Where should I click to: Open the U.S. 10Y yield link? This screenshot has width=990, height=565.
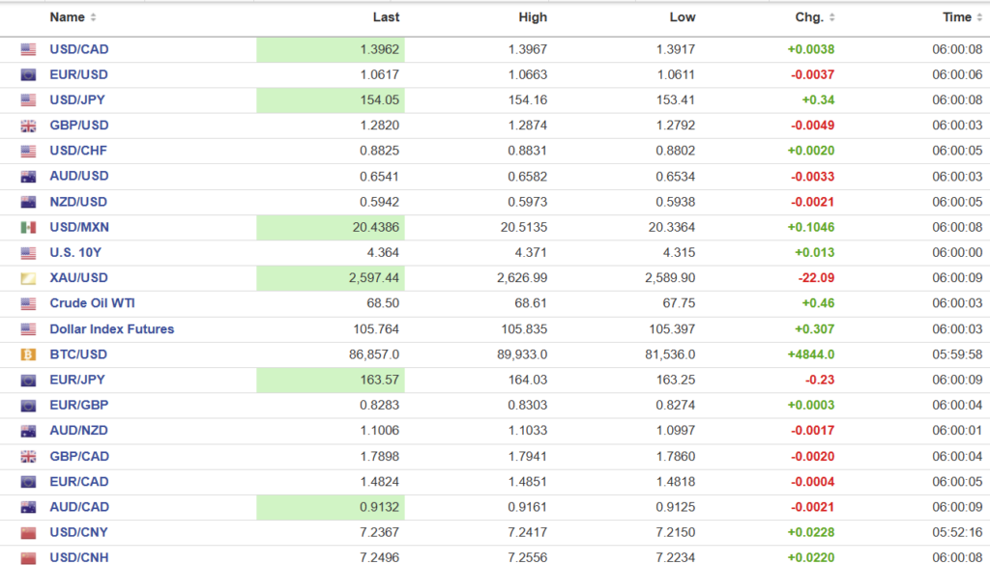76,253
